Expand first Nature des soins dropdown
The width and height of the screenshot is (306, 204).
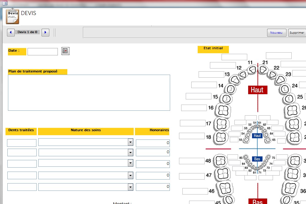(x=130, y=142)
